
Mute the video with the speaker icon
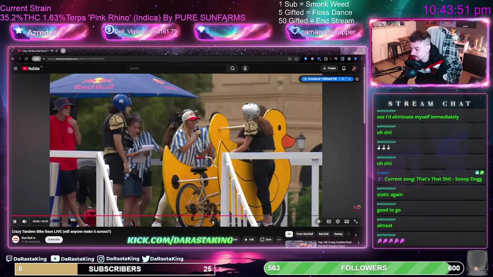[x=24, y=221]
